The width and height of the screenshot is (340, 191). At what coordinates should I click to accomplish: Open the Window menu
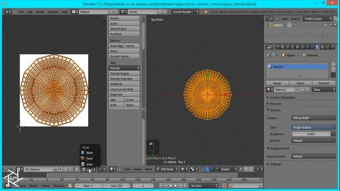tap(53, 12)
